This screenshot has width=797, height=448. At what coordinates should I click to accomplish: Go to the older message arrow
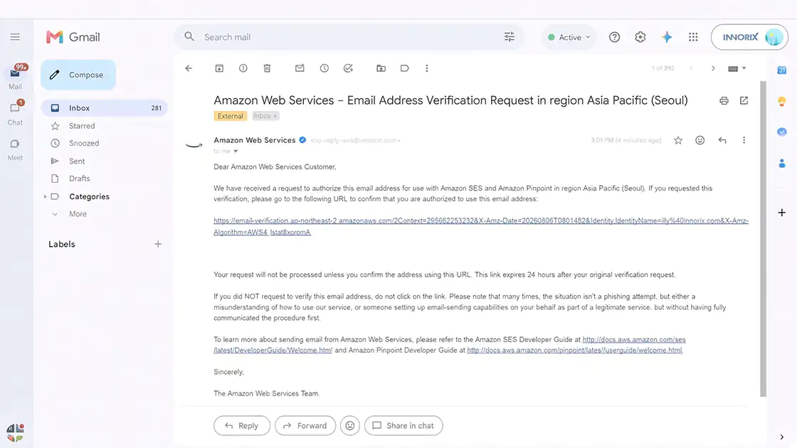pos(712,68)
